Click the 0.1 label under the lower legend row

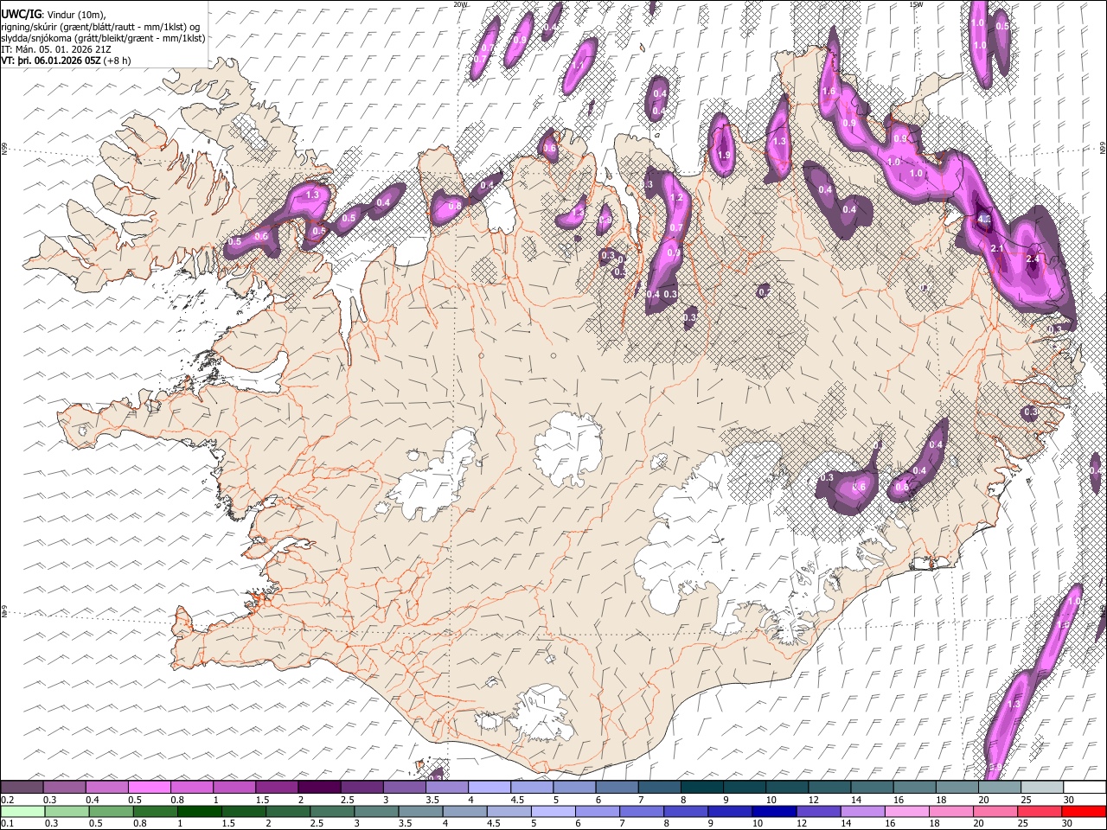pos(7,824)
